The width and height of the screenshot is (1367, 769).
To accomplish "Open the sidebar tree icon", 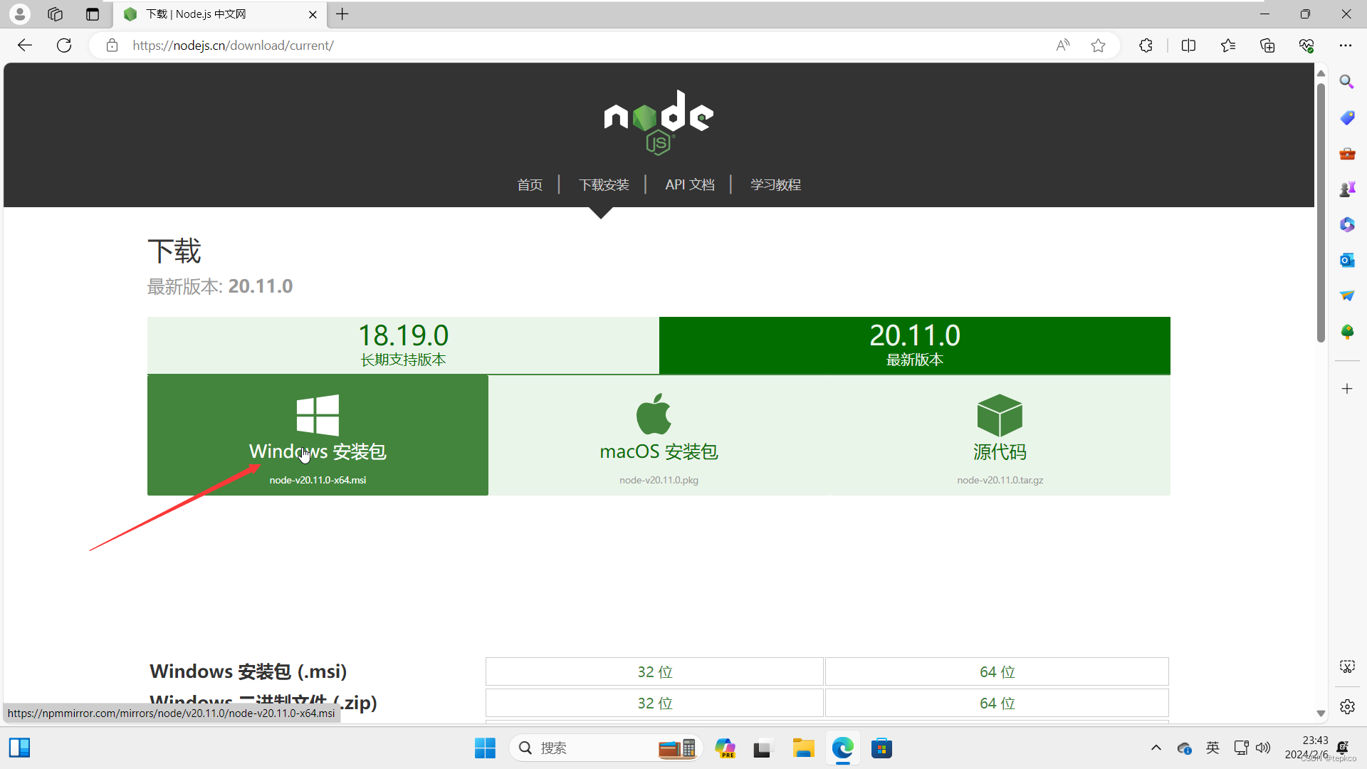I will coord(1347,332).
